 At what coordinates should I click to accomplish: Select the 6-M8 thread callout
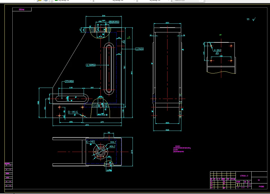coord(90,142)
